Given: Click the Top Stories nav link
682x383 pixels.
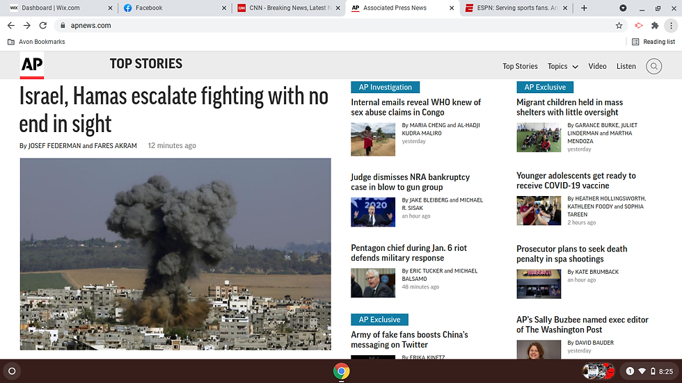Looking at the screenshot, I should coord(520,67).
